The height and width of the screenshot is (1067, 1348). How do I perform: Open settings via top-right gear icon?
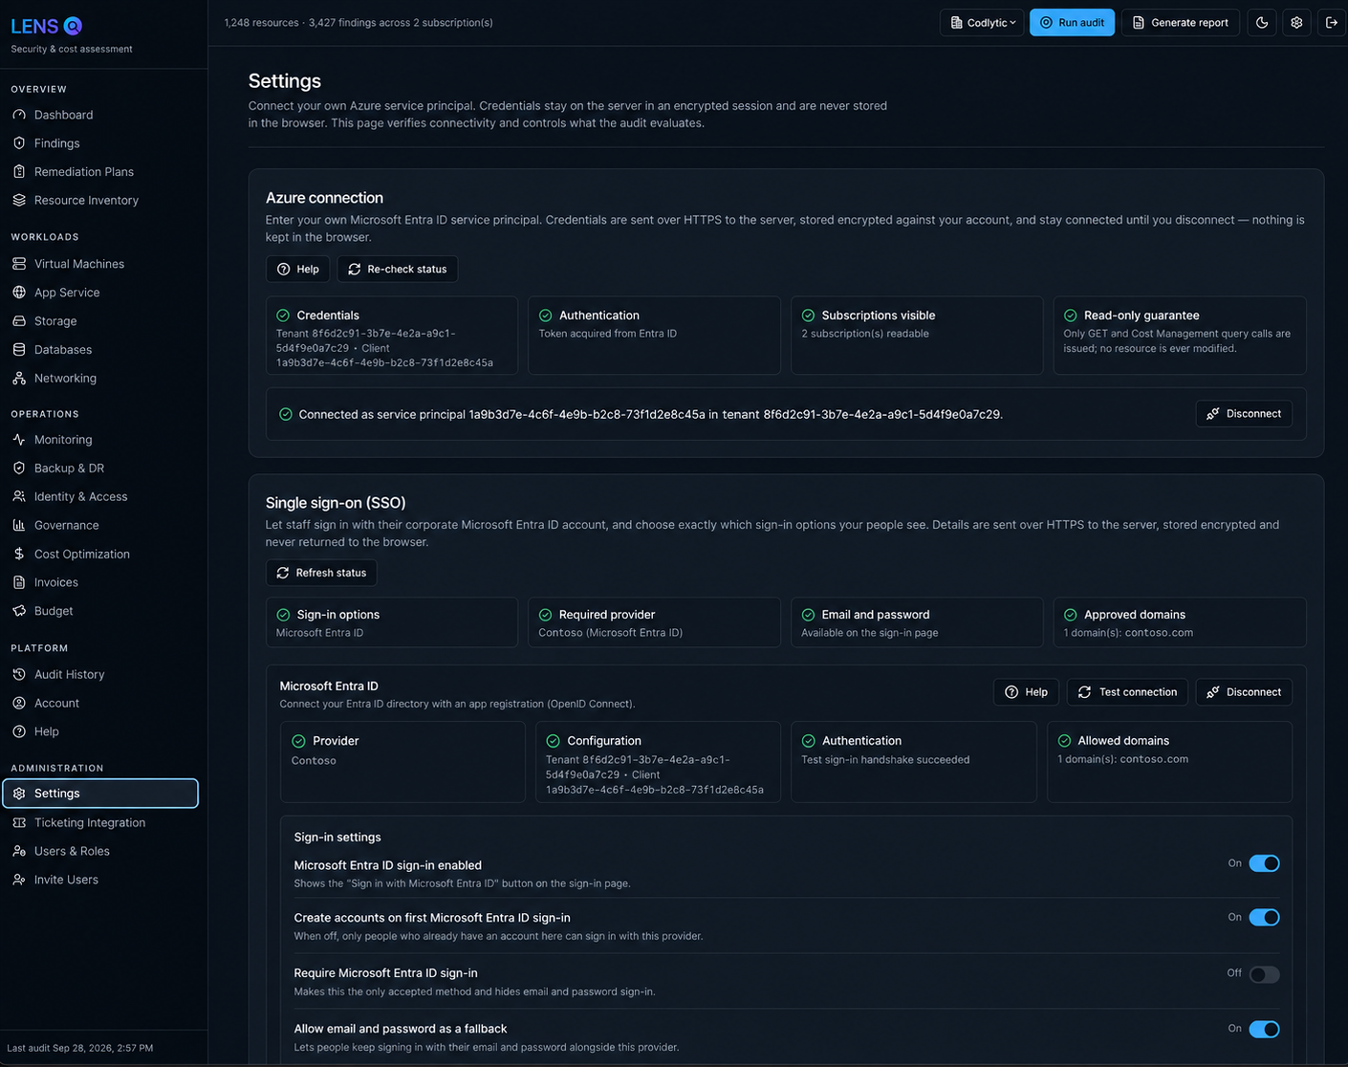click(x=1296, y=23)
